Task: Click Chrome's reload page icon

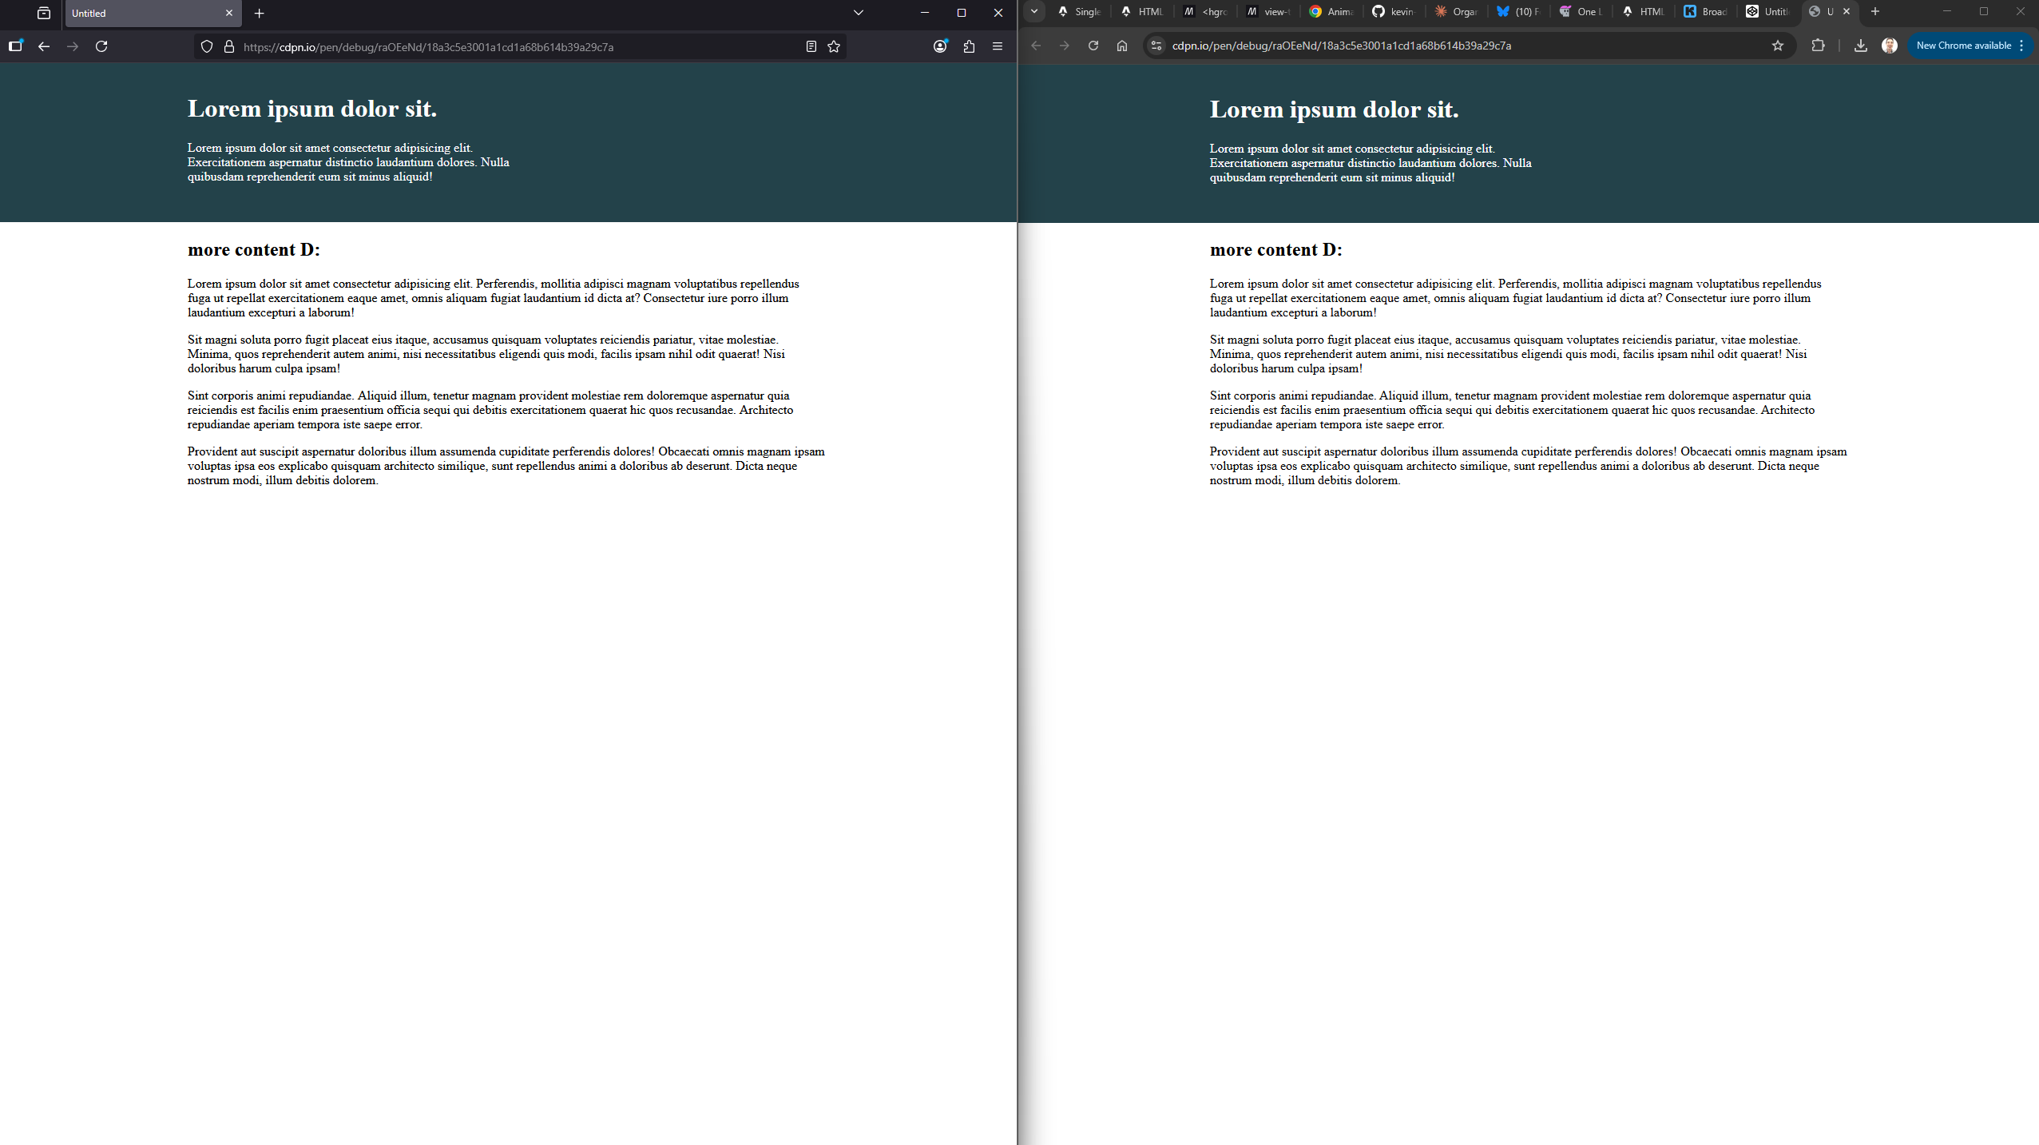Action: pyautogui.click(x=1093, y=46)
